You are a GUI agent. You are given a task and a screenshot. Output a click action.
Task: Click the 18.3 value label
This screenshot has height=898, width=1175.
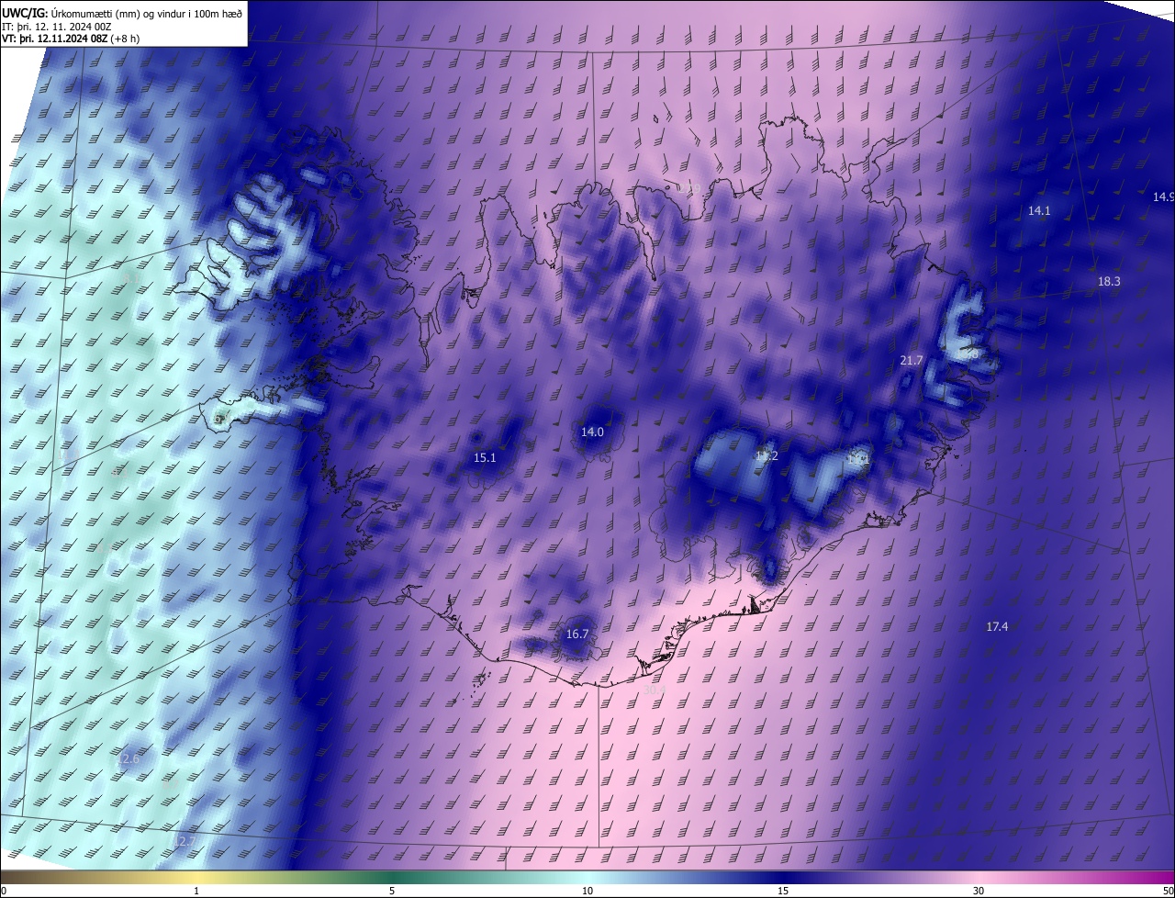point(1109,281)
